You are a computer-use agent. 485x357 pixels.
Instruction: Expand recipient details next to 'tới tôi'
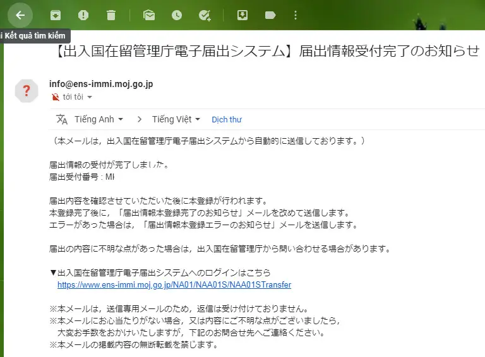tap(90, 97)
